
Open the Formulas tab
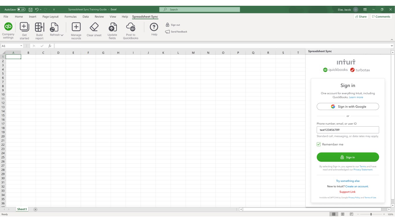pyautogui.click(x=71, y=17)
